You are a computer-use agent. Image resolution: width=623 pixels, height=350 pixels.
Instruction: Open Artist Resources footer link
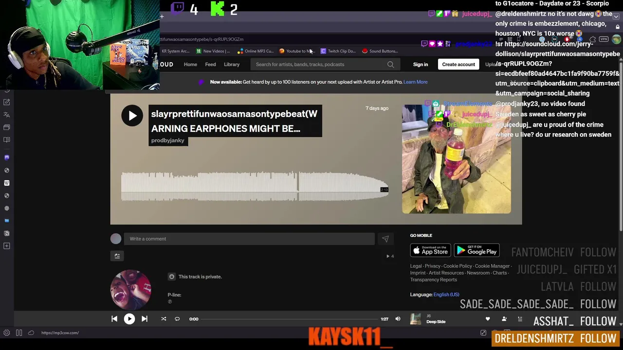click(446, 273)
